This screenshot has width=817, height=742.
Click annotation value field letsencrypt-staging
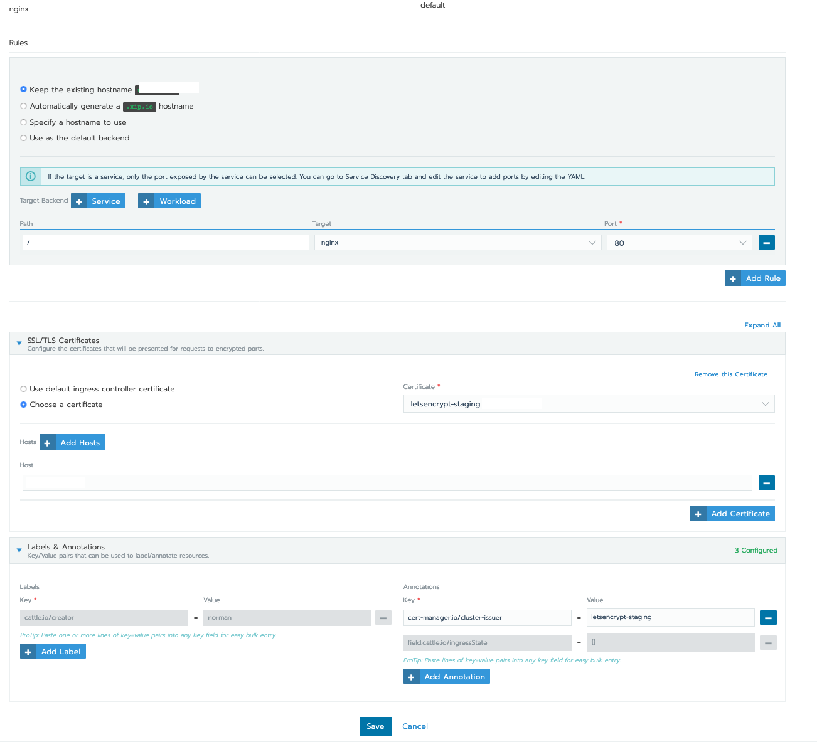click(671, 617)
